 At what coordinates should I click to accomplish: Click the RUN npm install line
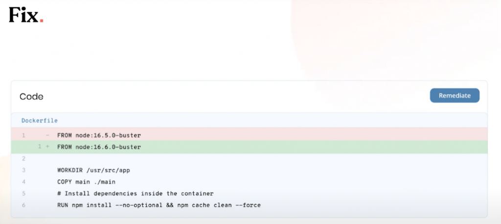[159, 205]
